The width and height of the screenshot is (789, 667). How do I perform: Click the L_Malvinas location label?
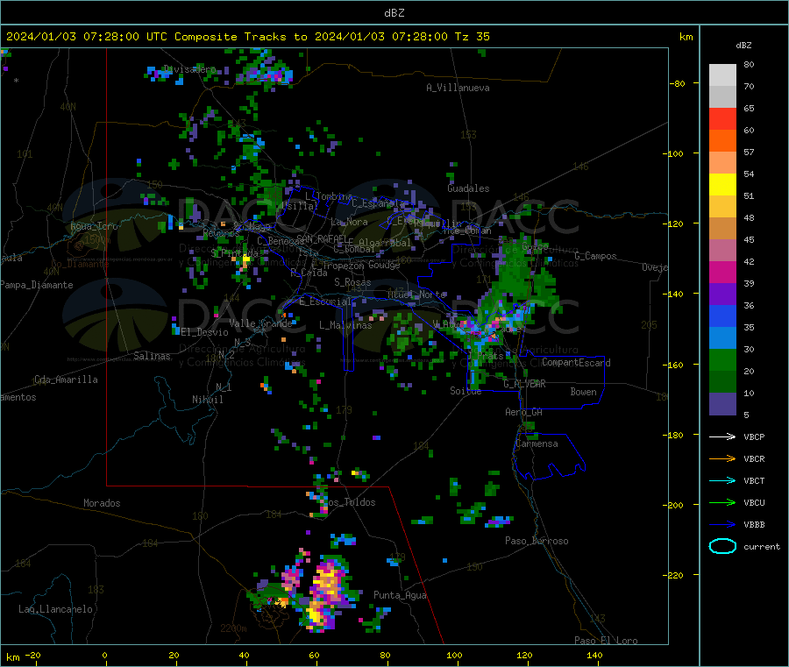pyautogui.click(x=345, y=325)
